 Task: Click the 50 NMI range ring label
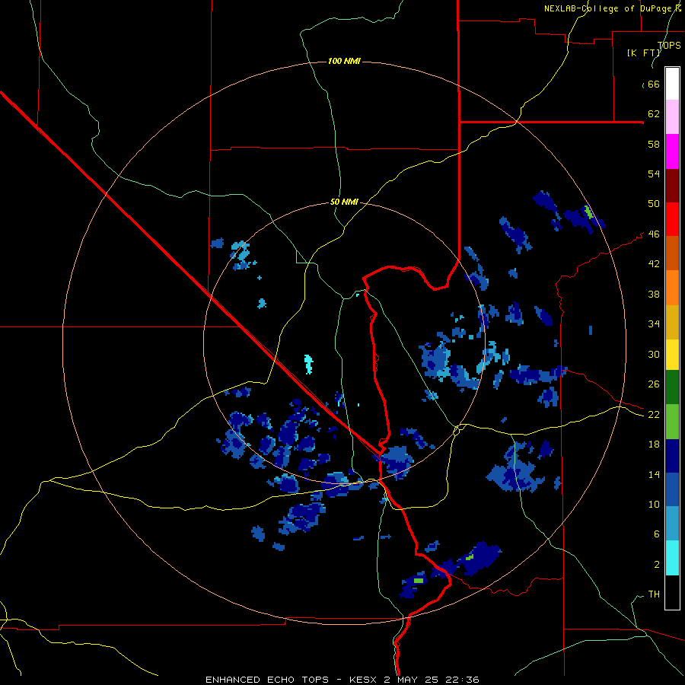(344, 202)
